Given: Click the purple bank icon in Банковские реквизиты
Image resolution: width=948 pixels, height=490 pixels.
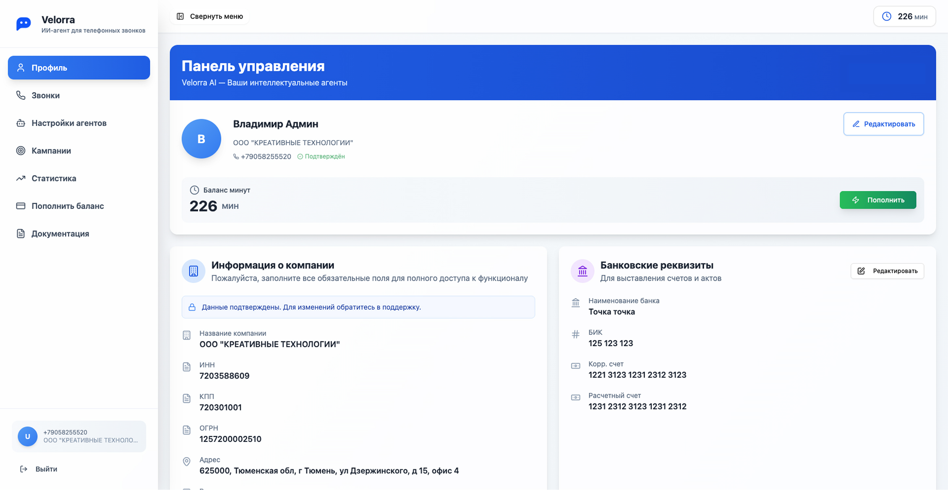Looking at the screenshot, I should pos(582,271).
